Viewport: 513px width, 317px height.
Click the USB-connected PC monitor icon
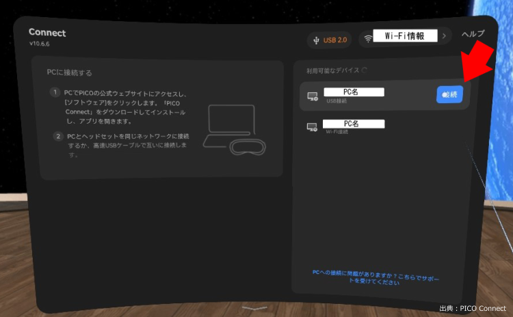point(312,96)
